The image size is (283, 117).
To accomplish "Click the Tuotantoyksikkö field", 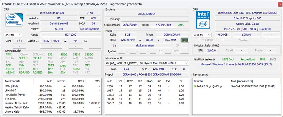I will 90,29.
